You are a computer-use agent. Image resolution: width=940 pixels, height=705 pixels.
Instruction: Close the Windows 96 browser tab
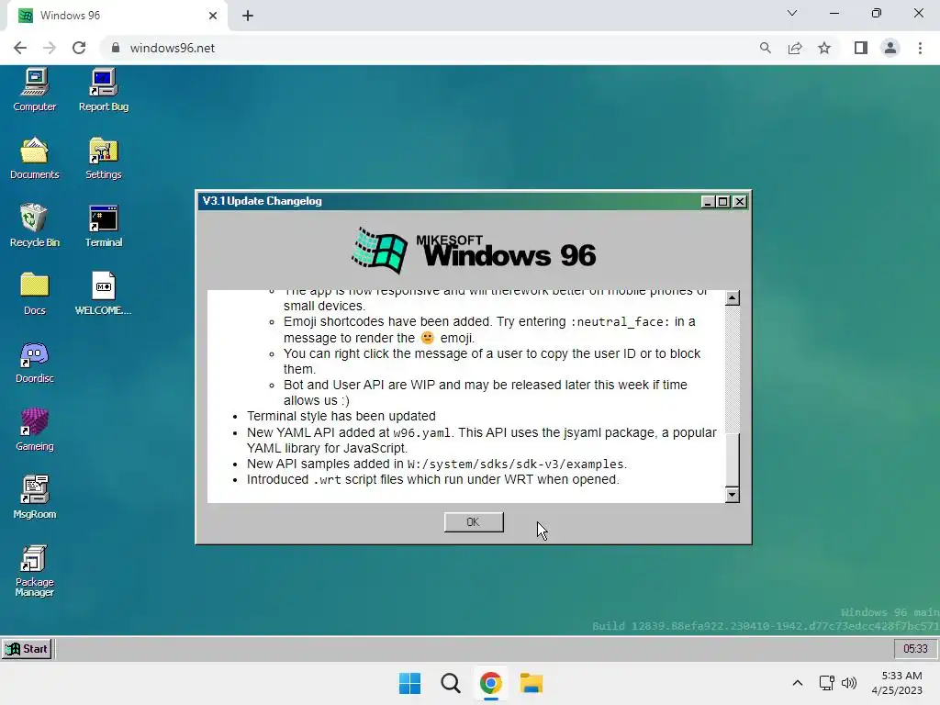pyautogui.click(x=213, y=16)
